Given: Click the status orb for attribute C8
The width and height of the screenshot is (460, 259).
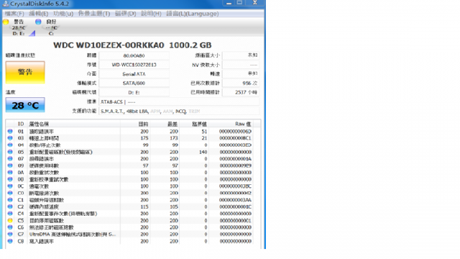Looking at the screenshot, I should (10, 241).
